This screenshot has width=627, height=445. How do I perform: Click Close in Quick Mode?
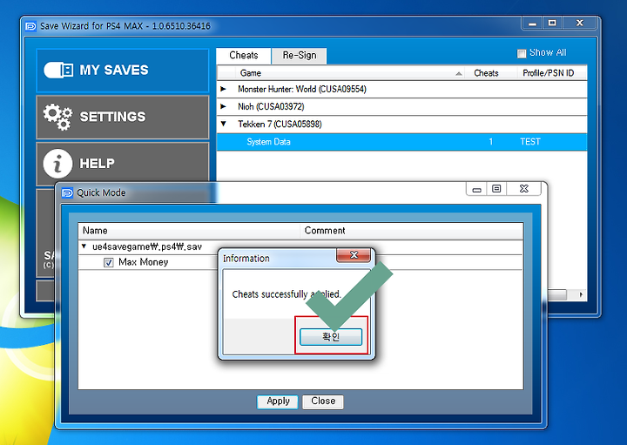pos(323,401)
